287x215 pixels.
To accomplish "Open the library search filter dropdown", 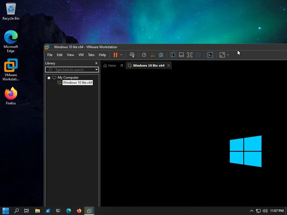I will [96, 70].
